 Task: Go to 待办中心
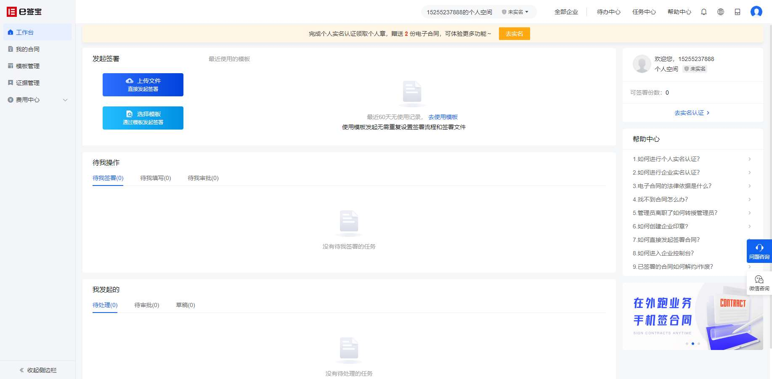609,12
